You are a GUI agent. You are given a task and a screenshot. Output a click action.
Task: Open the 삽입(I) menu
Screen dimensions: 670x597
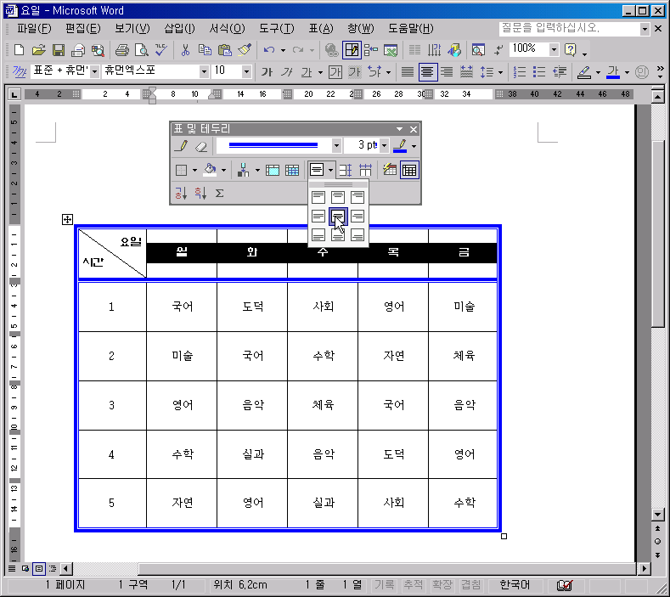click(180, 29)
